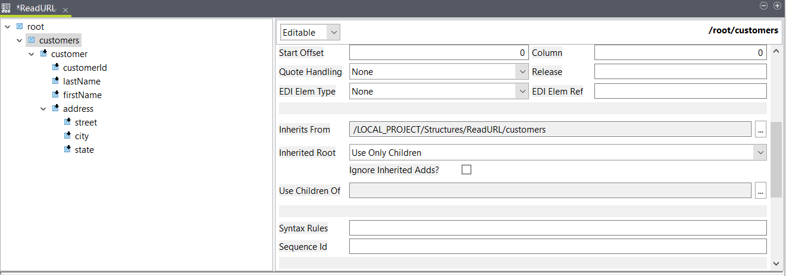The width and height of the screenshot is (786, 276).
Task: Click the Syntax Rules input field
Action: pos(558,228)
